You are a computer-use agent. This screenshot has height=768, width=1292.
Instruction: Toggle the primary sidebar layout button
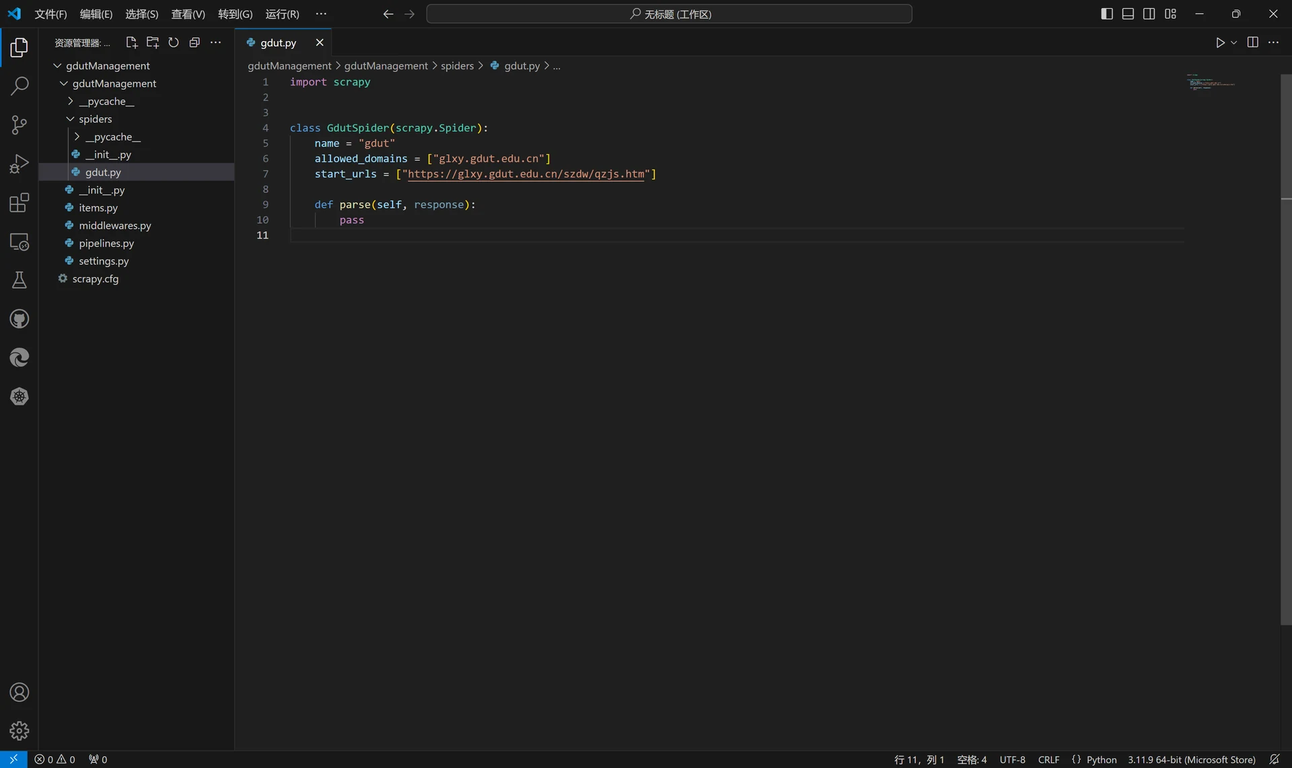coord(1107,13)
